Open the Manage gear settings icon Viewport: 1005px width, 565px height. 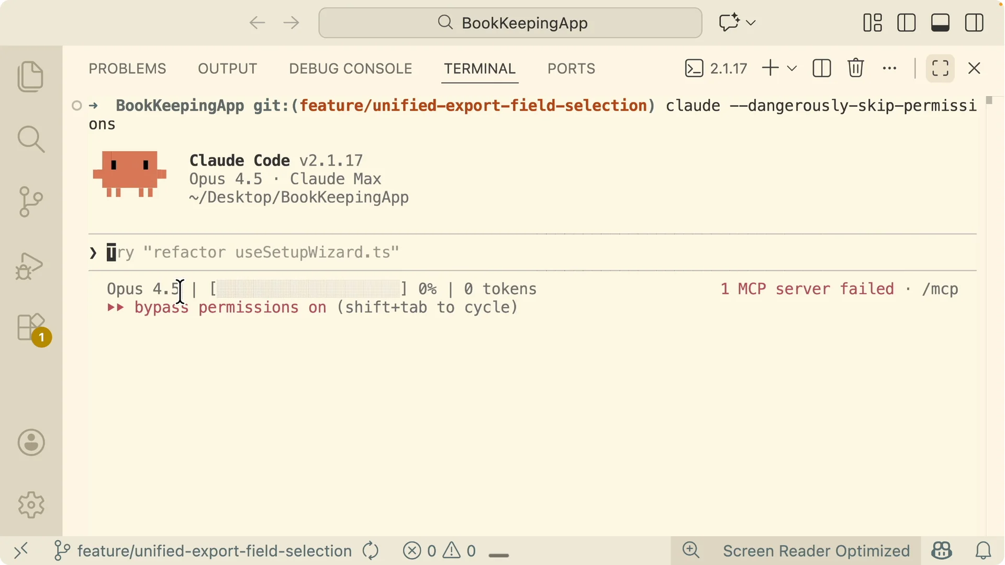coord(31,505)
